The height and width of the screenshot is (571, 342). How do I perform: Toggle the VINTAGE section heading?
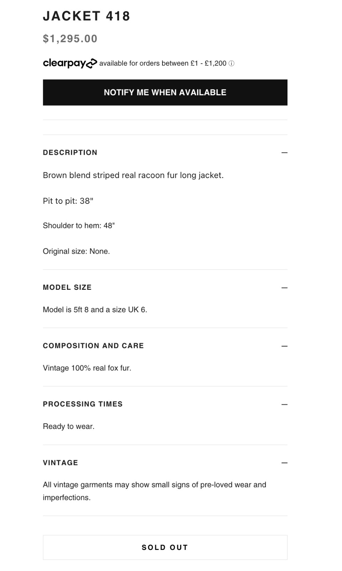[60, 463]
